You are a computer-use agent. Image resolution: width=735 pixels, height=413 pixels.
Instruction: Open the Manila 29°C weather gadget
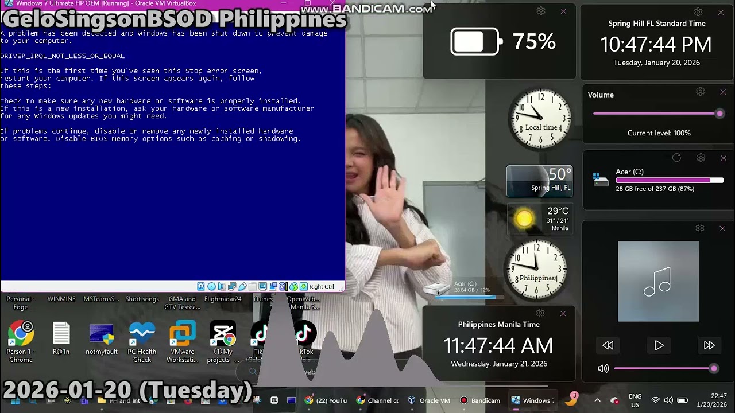[x=539, y=219]
